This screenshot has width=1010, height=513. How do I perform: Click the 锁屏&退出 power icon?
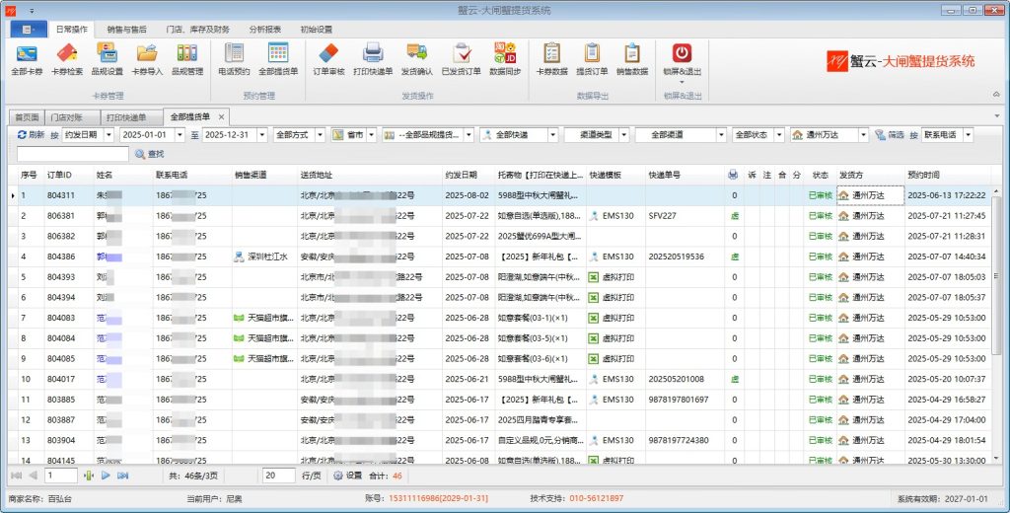683,53
